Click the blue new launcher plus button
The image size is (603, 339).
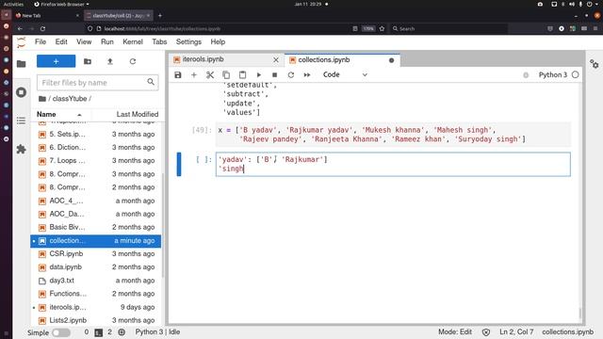tap(57, 61)
